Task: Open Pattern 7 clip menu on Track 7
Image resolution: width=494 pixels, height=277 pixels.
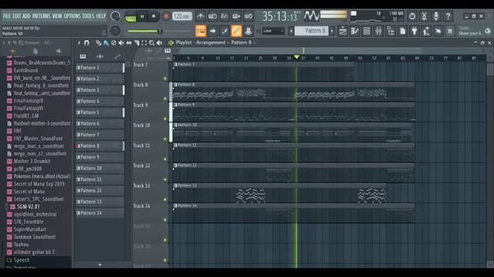Action: (x=175, y=65)
